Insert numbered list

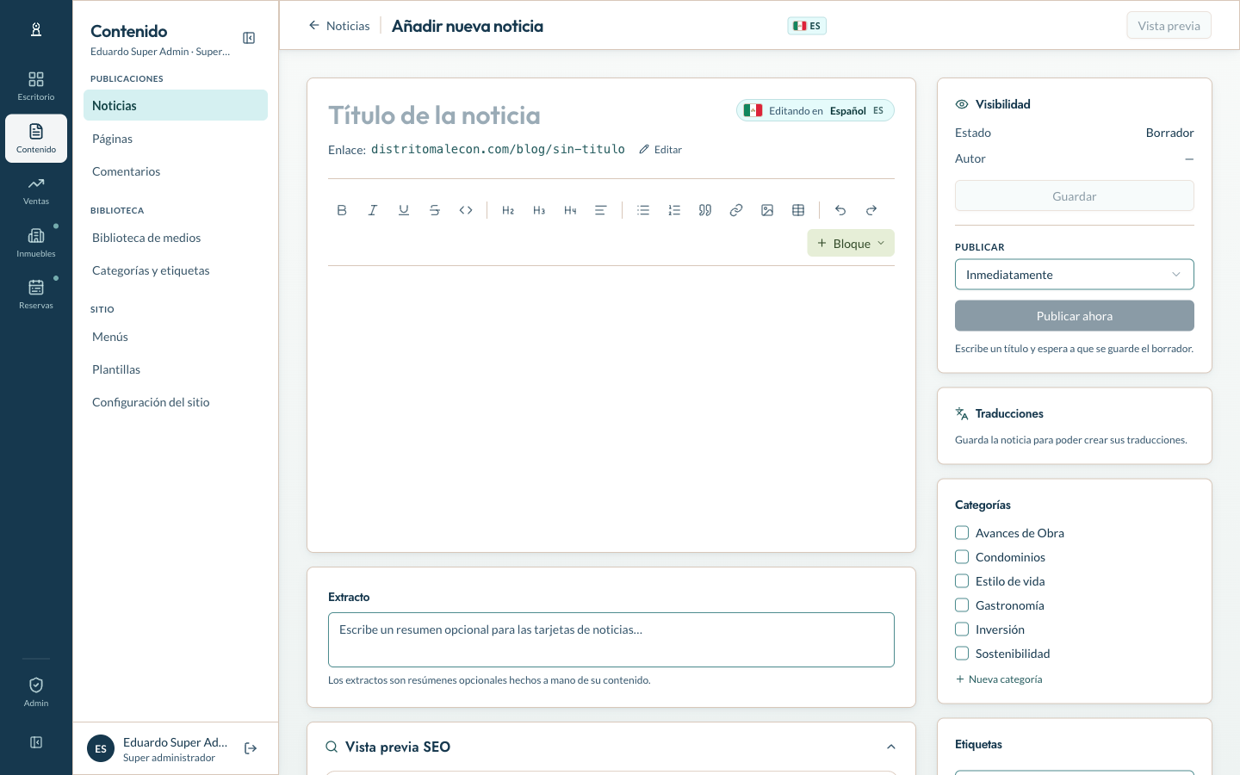click(x=674, y=210)
